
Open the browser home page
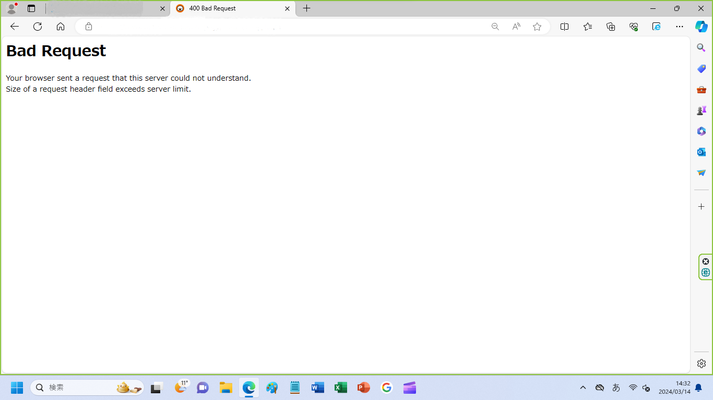point(61,27)
